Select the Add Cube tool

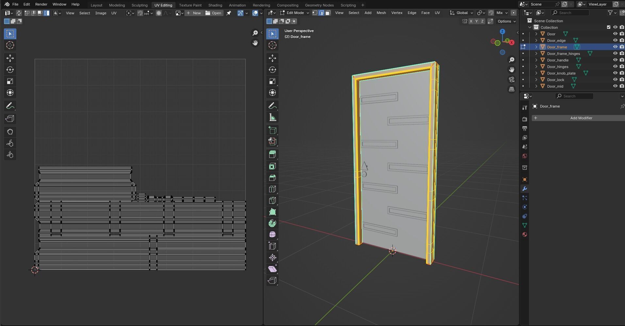pyautogui.click(x=272, y=130)
